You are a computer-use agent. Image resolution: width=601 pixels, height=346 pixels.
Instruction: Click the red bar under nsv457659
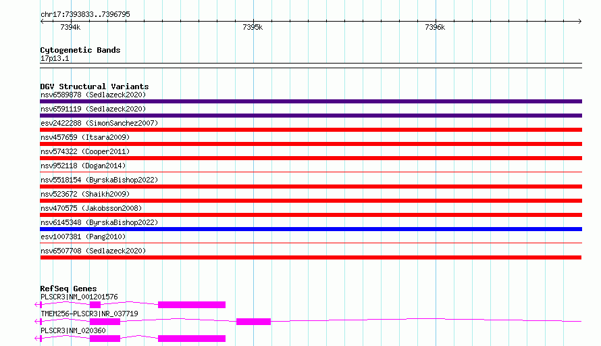[311, 144]
